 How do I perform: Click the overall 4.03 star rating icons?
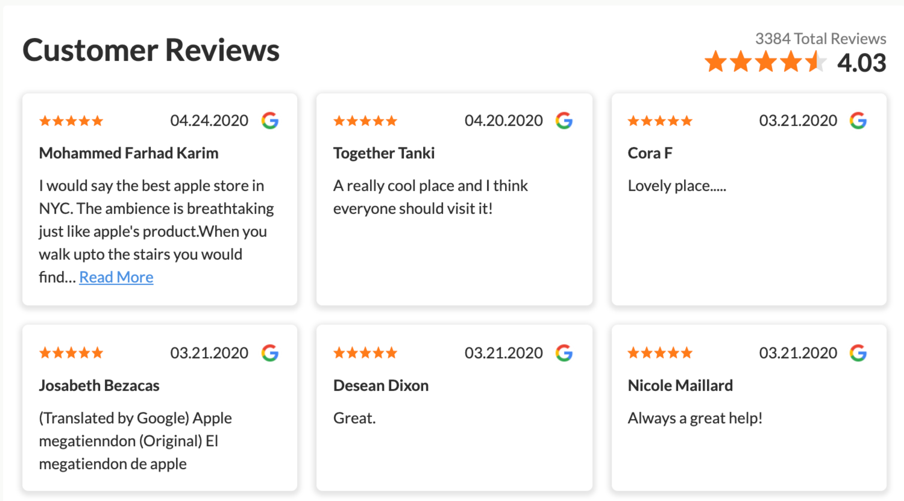pos(765,61)
